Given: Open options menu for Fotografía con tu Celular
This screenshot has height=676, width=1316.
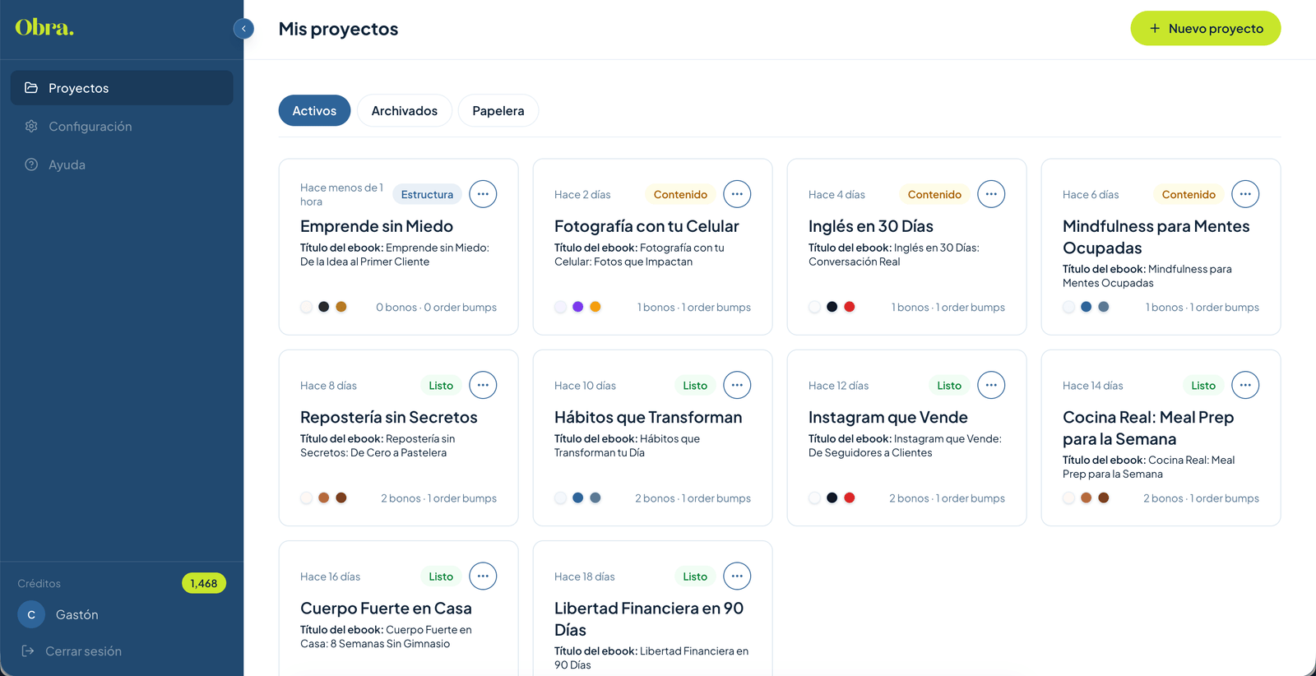Looking at the screenshot, I should point(737,194).
